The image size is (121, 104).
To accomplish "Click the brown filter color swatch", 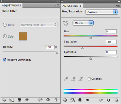I will pyautogui.click(x=23, y=36).
